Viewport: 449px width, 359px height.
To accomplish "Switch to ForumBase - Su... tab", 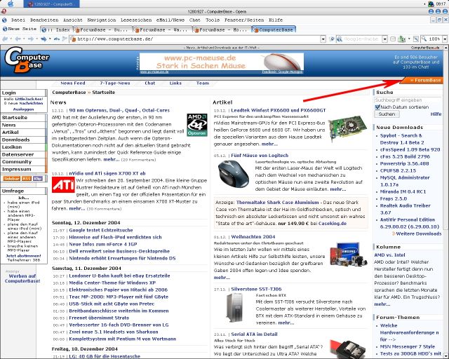I will (x=103, y=29).
